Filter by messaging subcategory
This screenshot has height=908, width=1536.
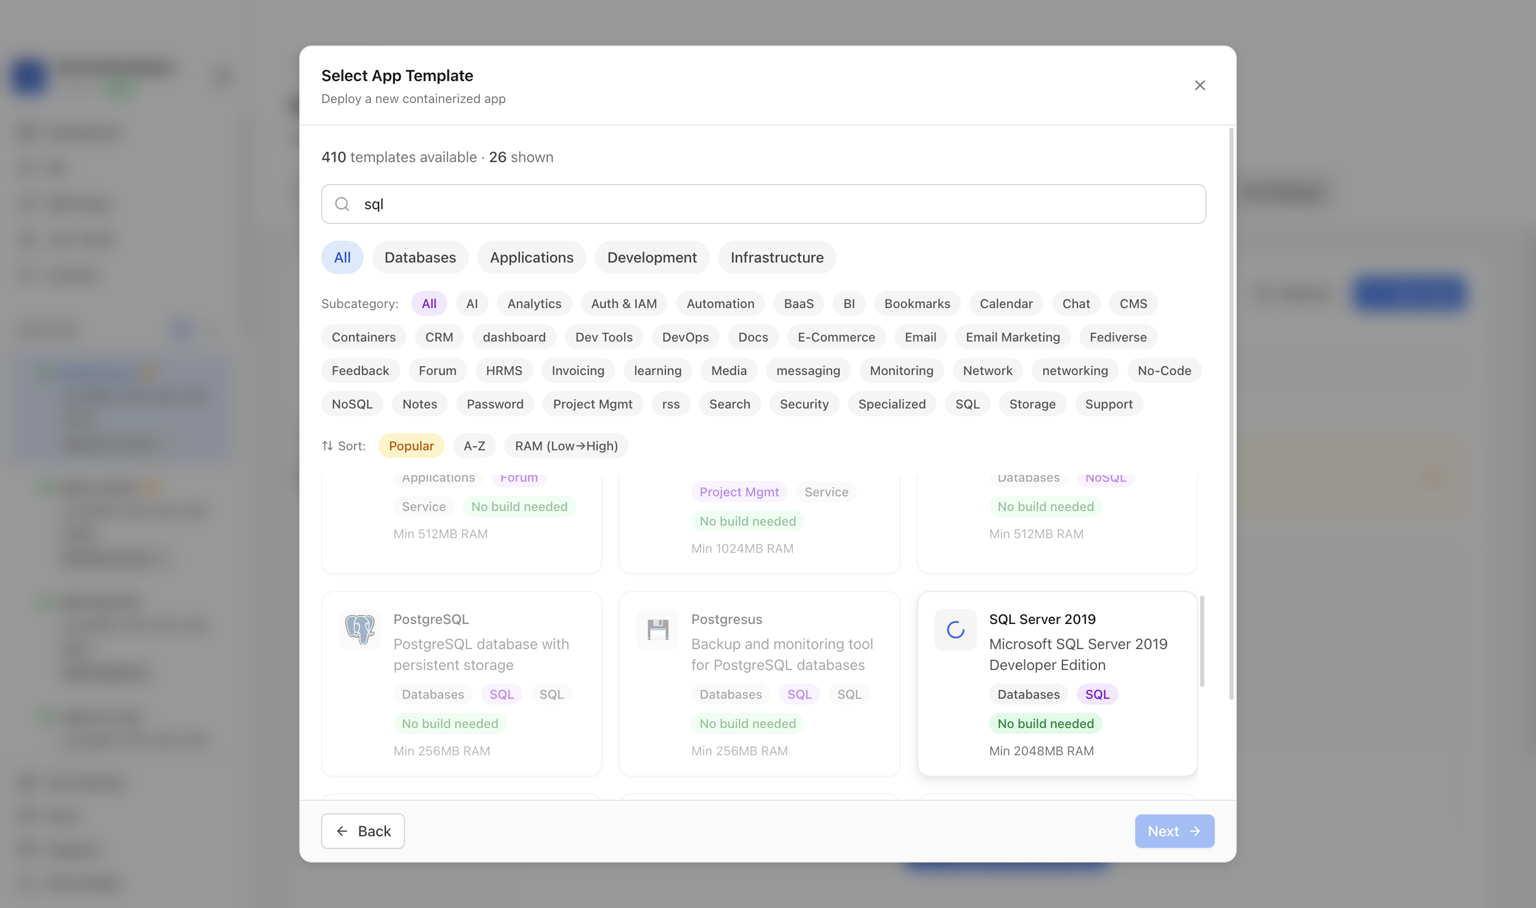coord(808,370)
